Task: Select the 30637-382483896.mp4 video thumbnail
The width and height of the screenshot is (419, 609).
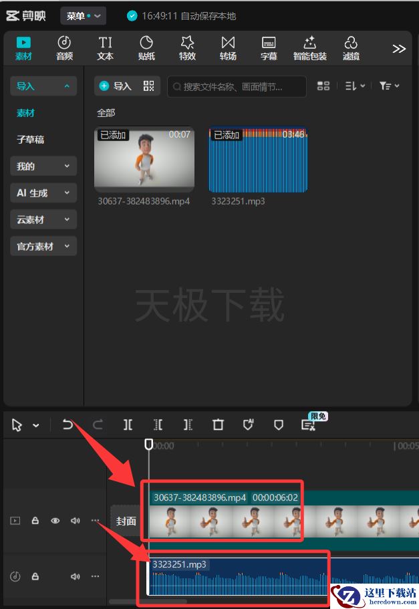Action: pos(144,158)
